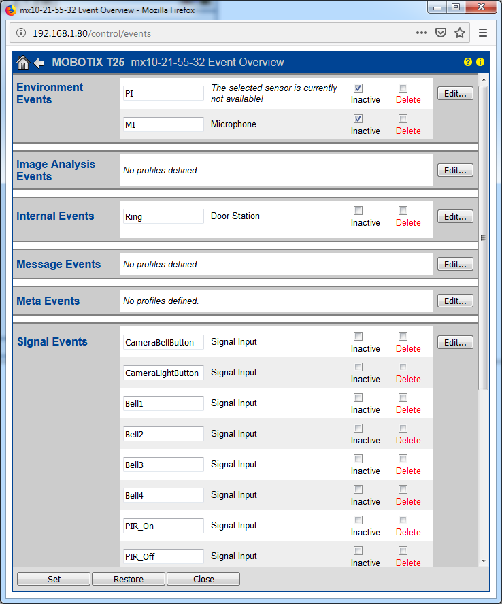Mark the Ring event as Inactive

pyautogui.click(x=358, y=210)
